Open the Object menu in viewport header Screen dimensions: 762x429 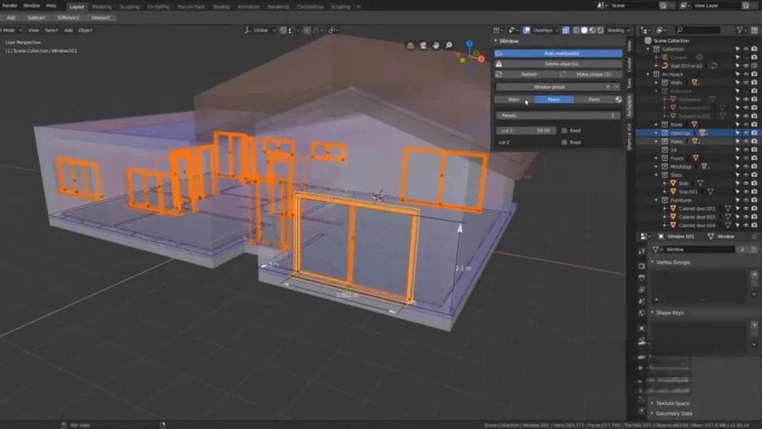85,30
